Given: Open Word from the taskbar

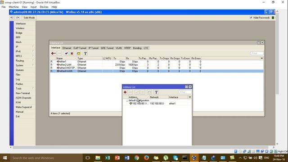Looking at the screenshot, I should [127, 158].
